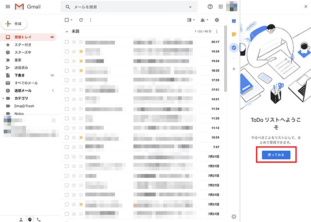Open the スター付き folder
The image size is (311, 222).
28,45
